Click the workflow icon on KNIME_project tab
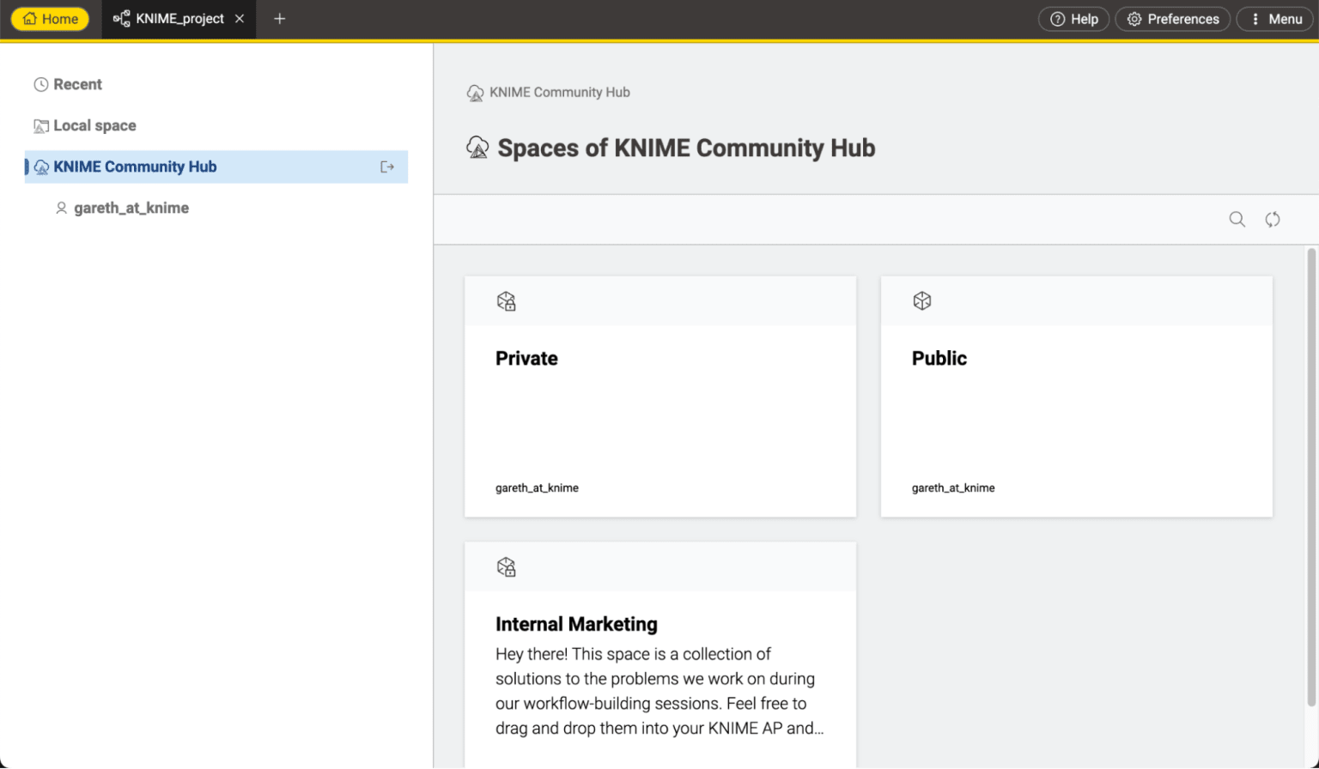This screenshot has height=769, width=1319. (122, 19)
